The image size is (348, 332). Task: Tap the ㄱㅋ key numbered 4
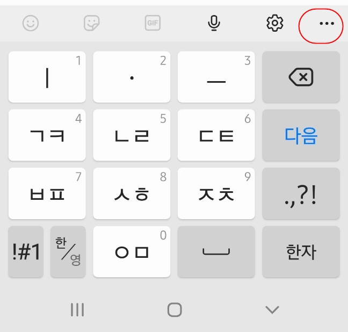pos(47,135)
